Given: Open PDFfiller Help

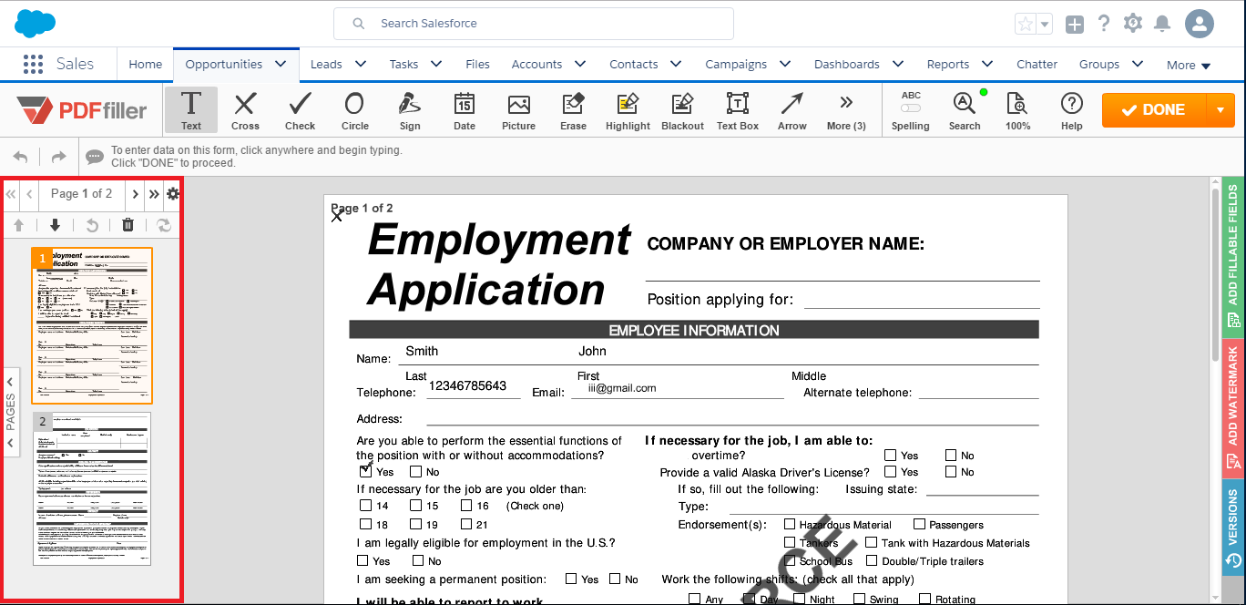Looking at the screenshot, I should [x=1072, y=110].
